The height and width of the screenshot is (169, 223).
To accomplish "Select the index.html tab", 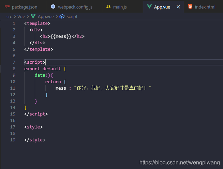I will pyautogui.click(x=205, y=7).
